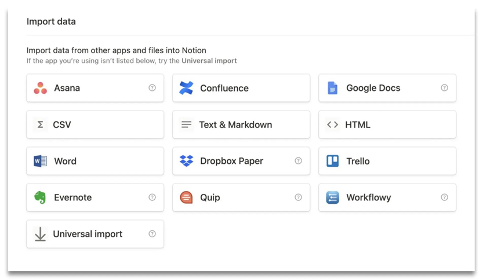The width and height of the screenshot is (483, 279).
Task: Choose Workflowy import option
Action: [x=387, y=197]
